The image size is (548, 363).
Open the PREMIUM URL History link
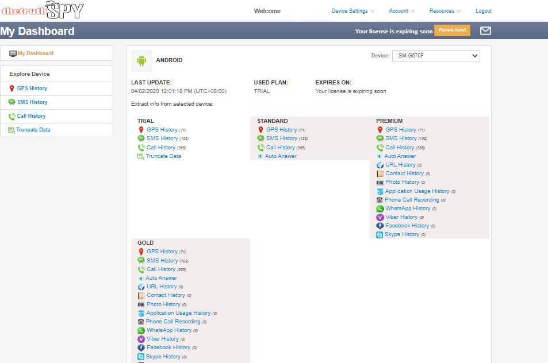point(401,165)
